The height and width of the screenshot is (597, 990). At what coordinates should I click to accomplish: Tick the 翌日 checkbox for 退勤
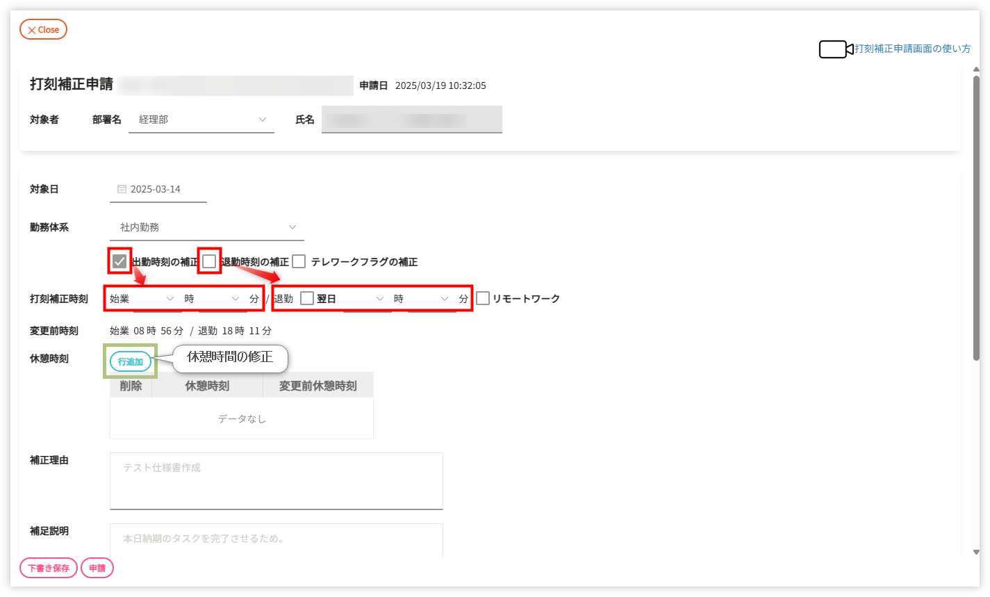[307, 299]
